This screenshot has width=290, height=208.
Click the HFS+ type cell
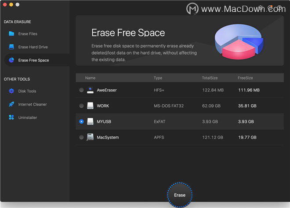pyautogui.click(x=159, y=90)
